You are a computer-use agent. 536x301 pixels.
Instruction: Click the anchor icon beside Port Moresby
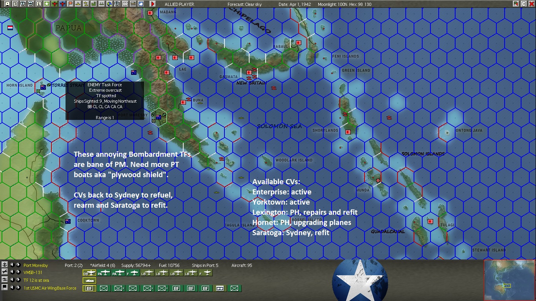pyautogui.click(x=5, y=265)
